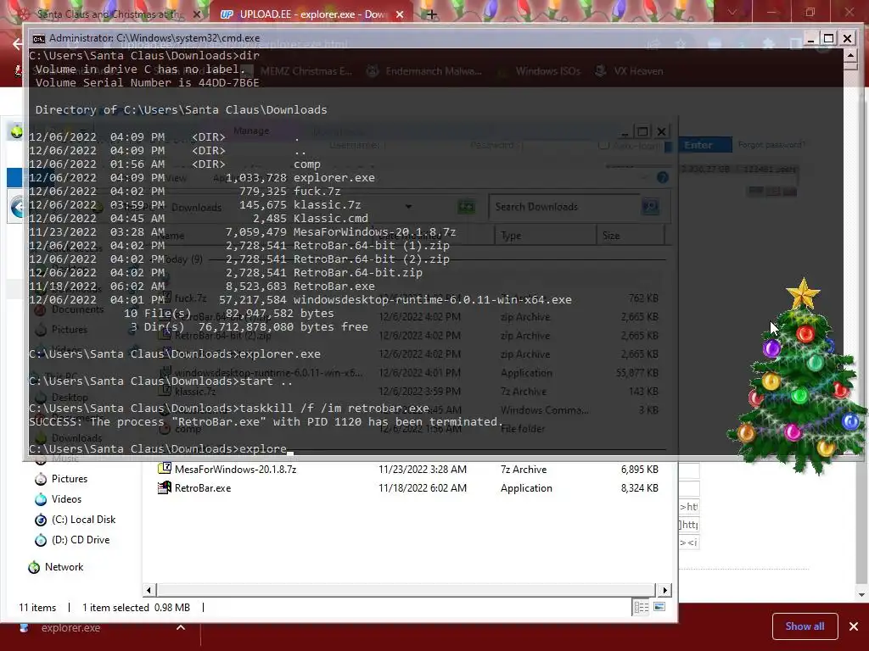Click the Explorer horizontal scrollbar track
This screenshot has height=651, width=869.
(x=406, y=590)
